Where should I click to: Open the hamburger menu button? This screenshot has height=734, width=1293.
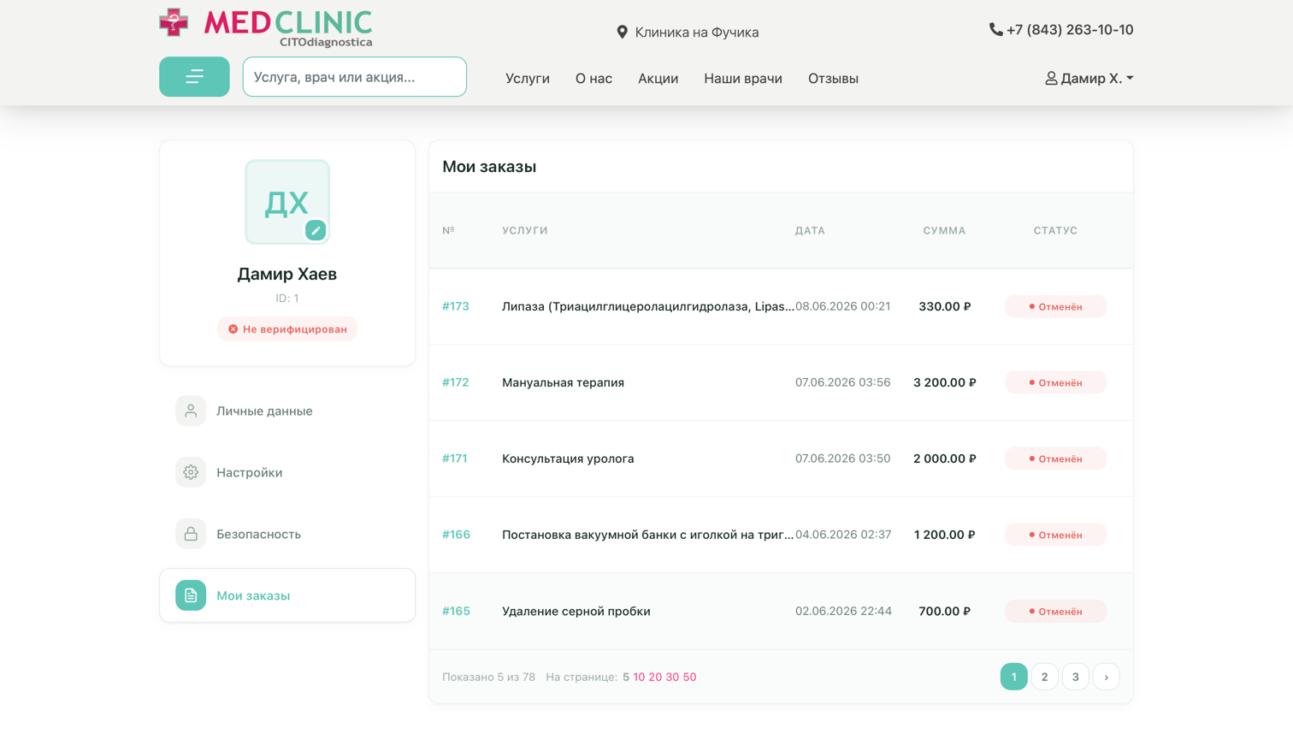194,77
